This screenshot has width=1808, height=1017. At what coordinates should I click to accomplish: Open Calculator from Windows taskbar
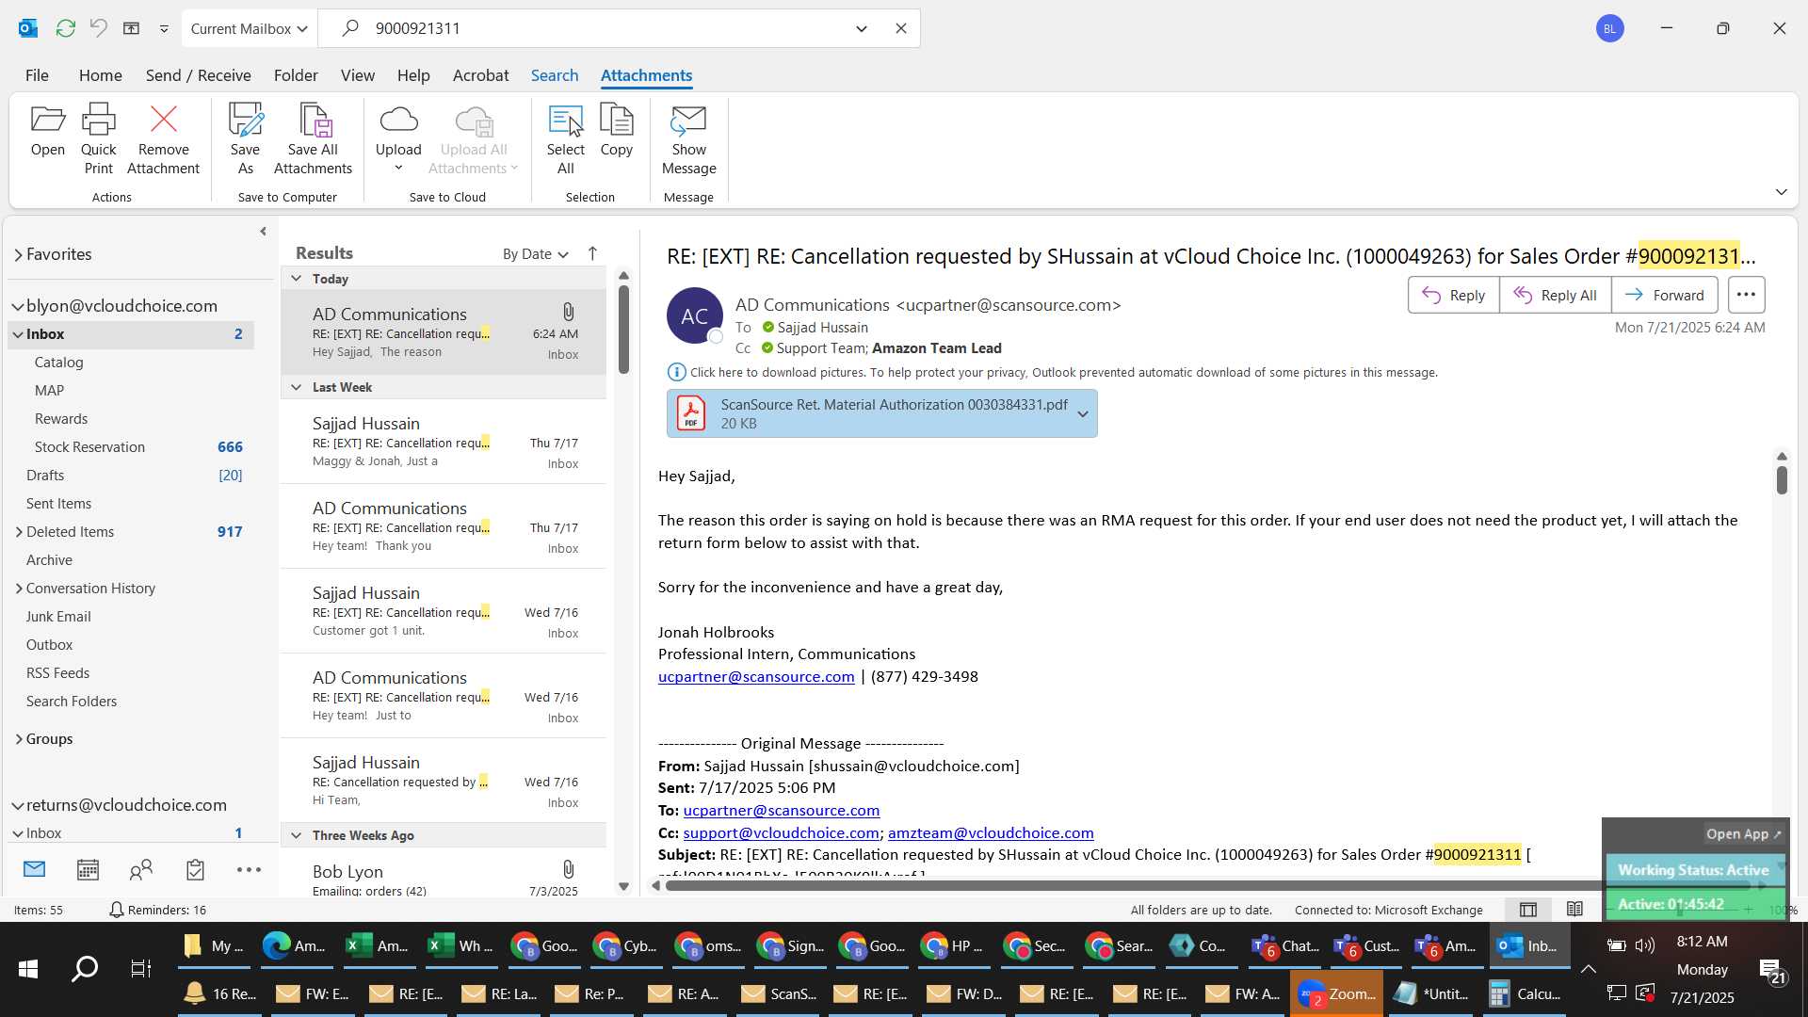(1526, 994)
